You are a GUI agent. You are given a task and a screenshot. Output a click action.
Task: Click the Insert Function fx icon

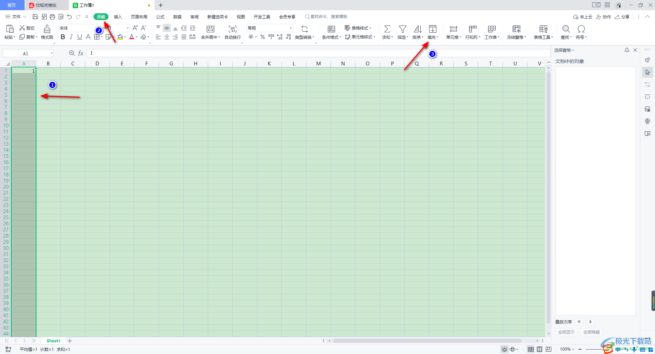[81, 53]
